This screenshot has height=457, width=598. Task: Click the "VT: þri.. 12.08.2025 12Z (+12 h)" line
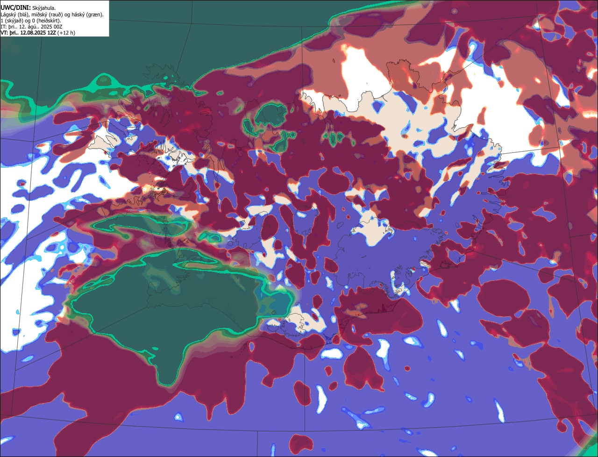click(38, 33)
